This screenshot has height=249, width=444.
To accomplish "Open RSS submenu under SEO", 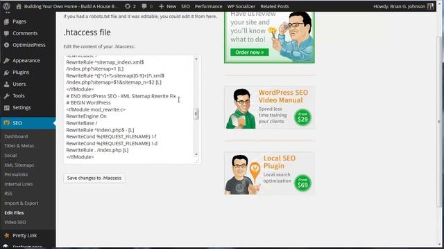I will (8, 194).
